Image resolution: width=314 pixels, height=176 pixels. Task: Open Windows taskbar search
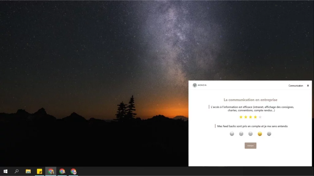[17, 171]
